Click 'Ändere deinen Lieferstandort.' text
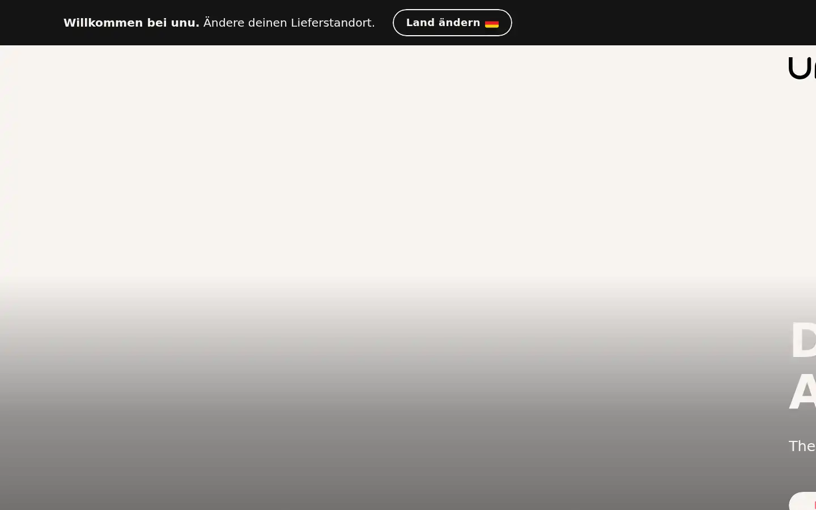Viewport: 816px width, 510px height. point(289,23)
